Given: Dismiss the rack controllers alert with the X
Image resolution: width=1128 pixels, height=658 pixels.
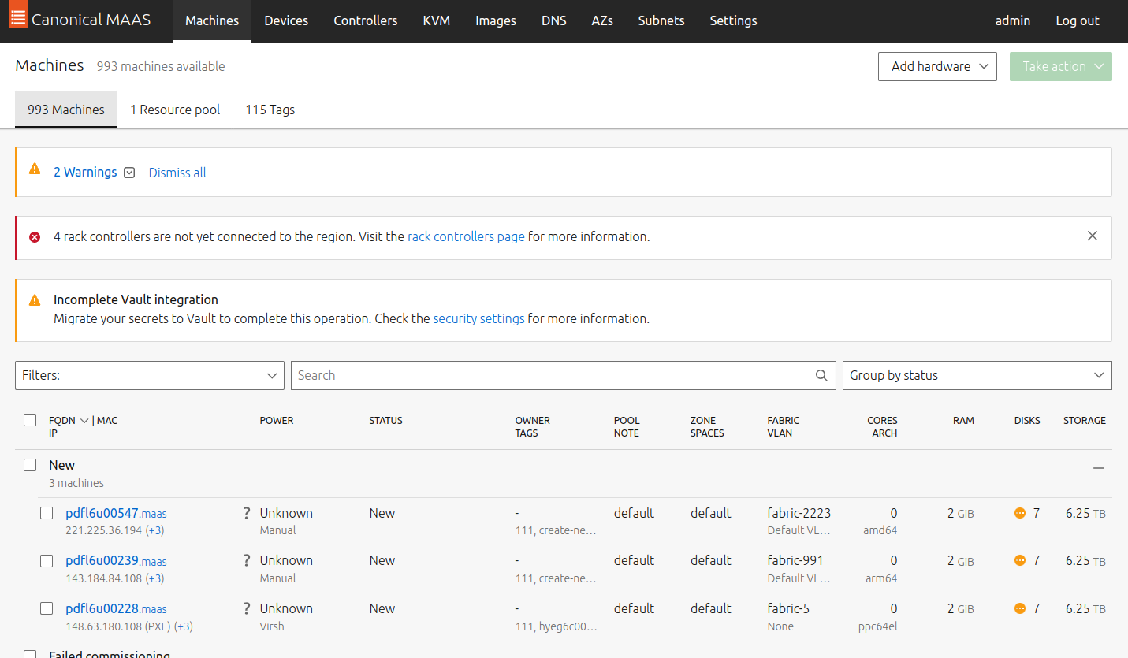Looking at the screenshot, I should pyautogui.click(x=1092, y=236).
